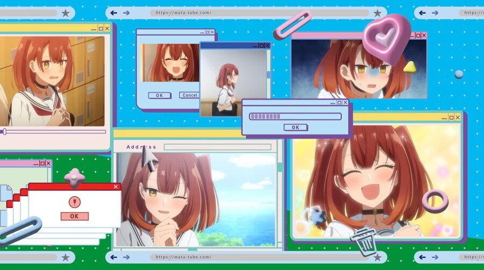Click the Cancel button in the dialog
Screen dimensions: 484x270
click(189, 95)
